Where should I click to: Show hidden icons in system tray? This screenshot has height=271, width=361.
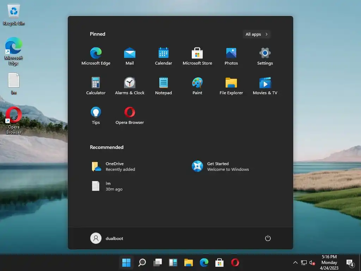click(295, 263)
